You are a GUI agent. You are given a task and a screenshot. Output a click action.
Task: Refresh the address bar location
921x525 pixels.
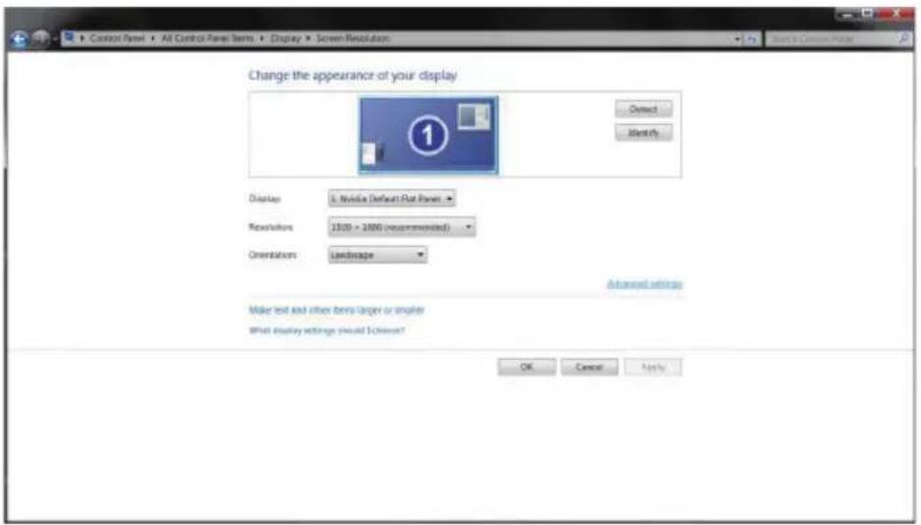(x=752, y=38)
